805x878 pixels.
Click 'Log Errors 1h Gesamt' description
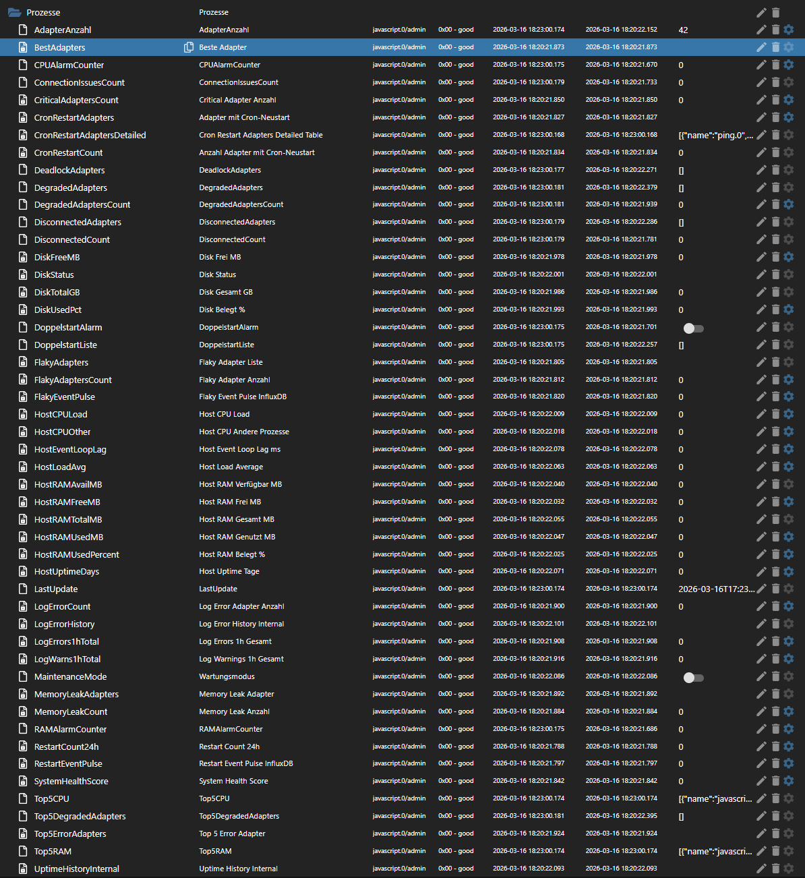[x=235, y=641]
